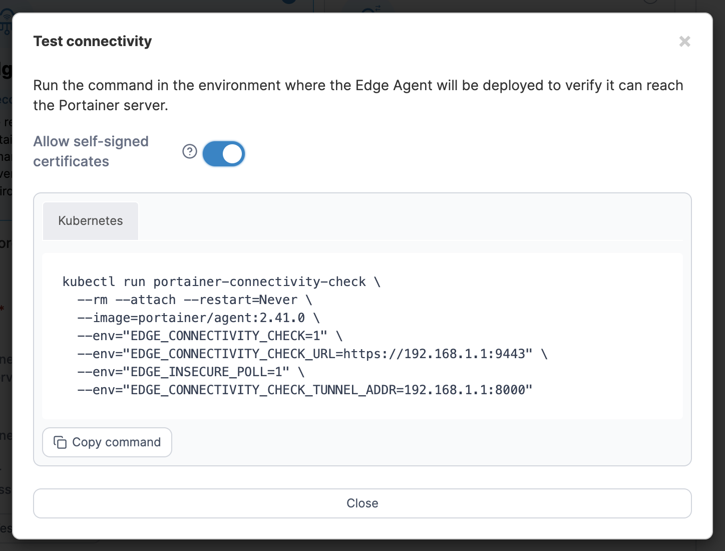725x551 pixels.
Task: Click the --rm --attach --restart=Never line
Action: point(195,300)
